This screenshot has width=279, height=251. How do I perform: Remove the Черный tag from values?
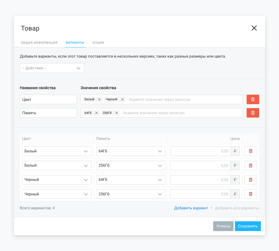pos(122,100)
